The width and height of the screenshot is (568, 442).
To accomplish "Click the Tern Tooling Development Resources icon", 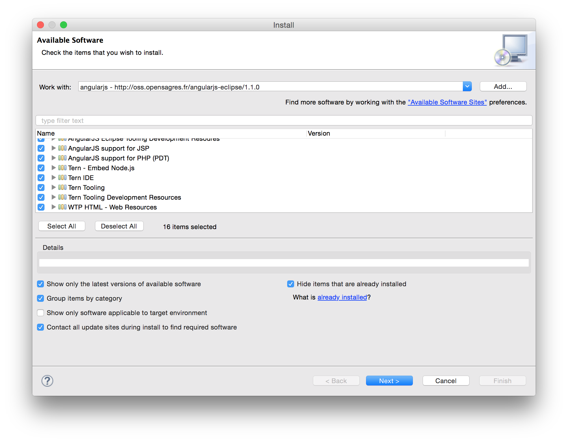I will pos(62,197).
